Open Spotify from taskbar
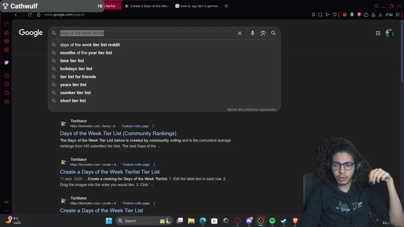The image size is (404, 227). tap(272, 221)
